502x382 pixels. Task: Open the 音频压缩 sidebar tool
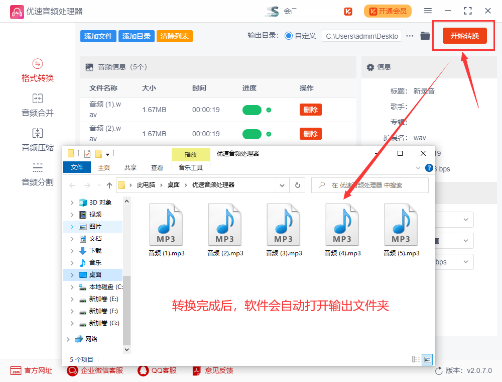click(x=38, y=140)
